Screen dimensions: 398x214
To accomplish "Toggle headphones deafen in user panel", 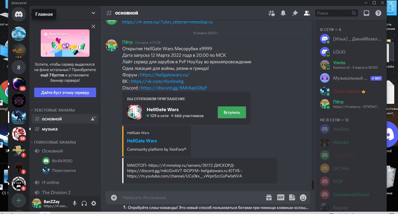I will pyautogui.click(x=84, y=203).
